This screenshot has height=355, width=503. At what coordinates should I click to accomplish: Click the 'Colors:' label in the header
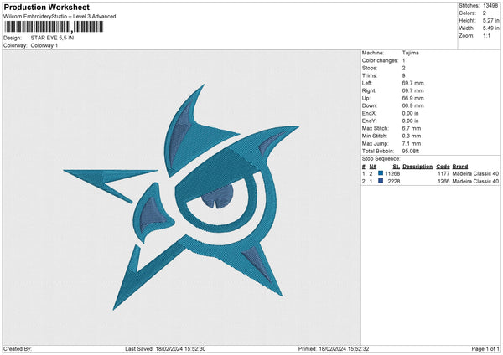point(467,13)
